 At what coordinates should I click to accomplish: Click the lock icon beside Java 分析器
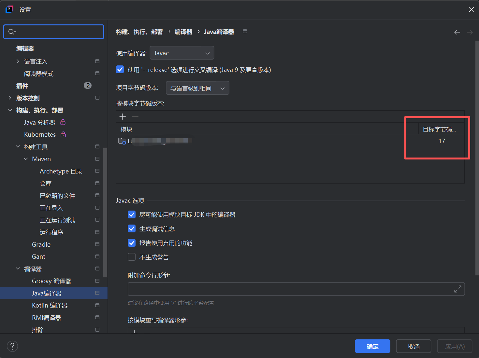click(63, 122)
